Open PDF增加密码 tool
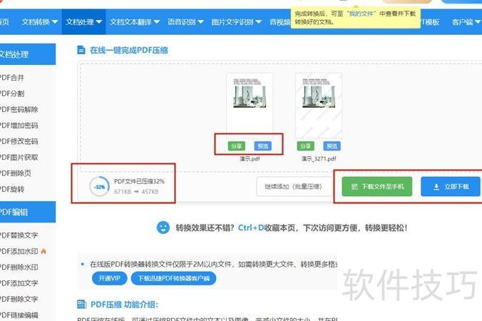This screenshot has height=321, width=482. [x=19, y=126]
